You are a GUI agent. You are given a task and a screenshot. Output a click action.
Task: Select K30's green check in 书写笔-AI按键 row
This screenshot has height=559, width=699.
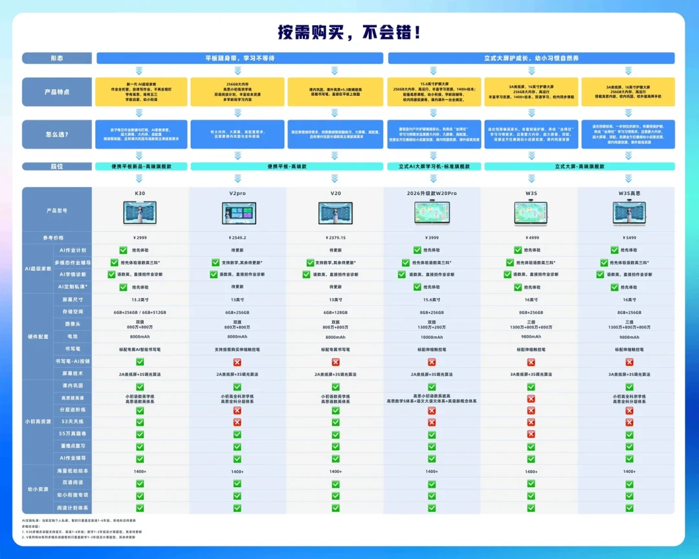(140, 362)
